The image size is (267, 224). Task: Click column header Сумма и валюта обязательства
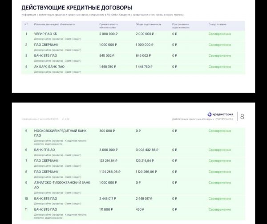pos(109,26)
